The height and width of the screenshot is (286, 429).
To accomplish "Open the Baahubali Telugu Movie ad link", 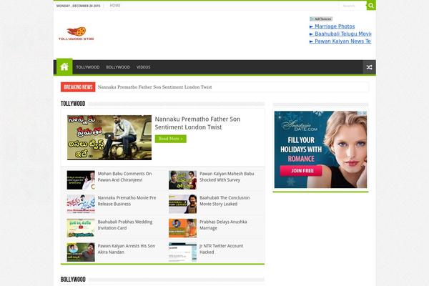I will click(340, 34).
